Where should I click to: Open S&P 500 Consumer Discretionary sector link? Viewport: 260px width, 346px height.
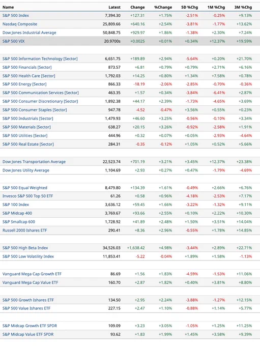point(40,101)
